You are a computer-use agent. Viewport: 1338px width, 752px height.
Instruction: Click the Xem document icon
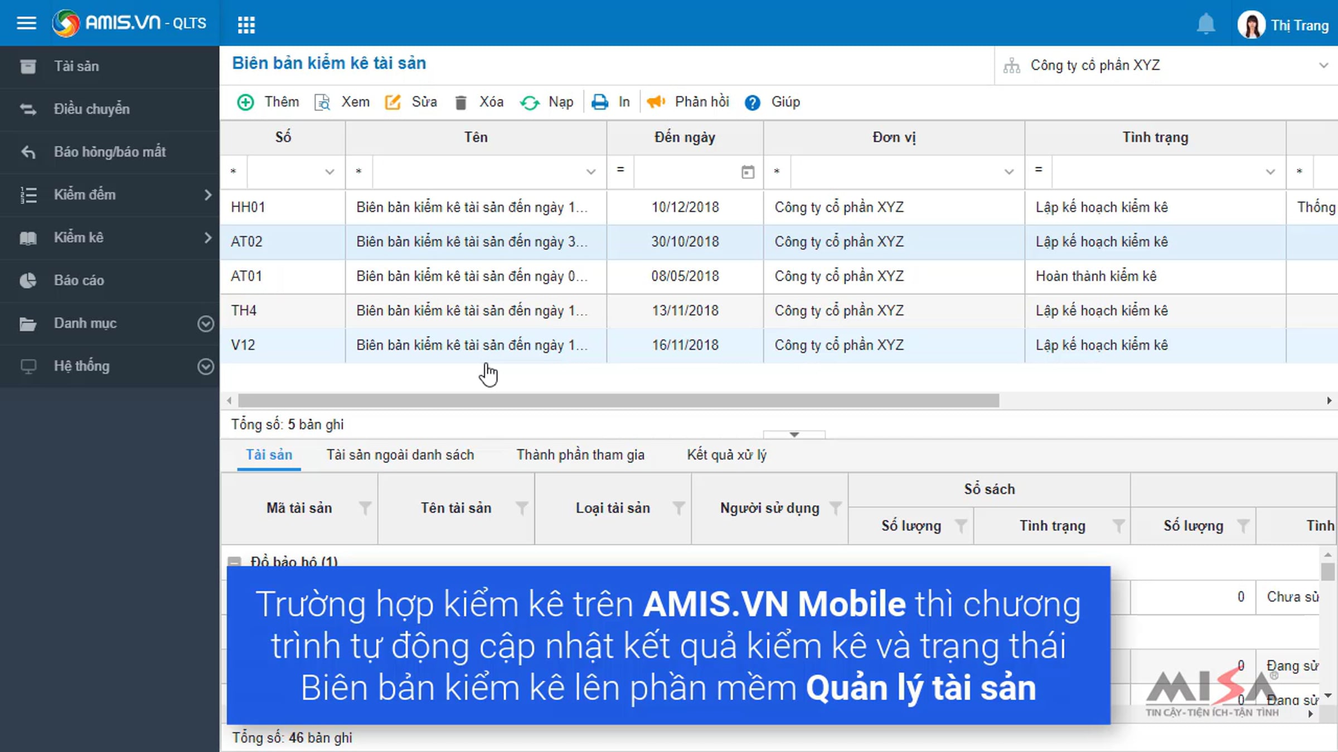[322, 102]
